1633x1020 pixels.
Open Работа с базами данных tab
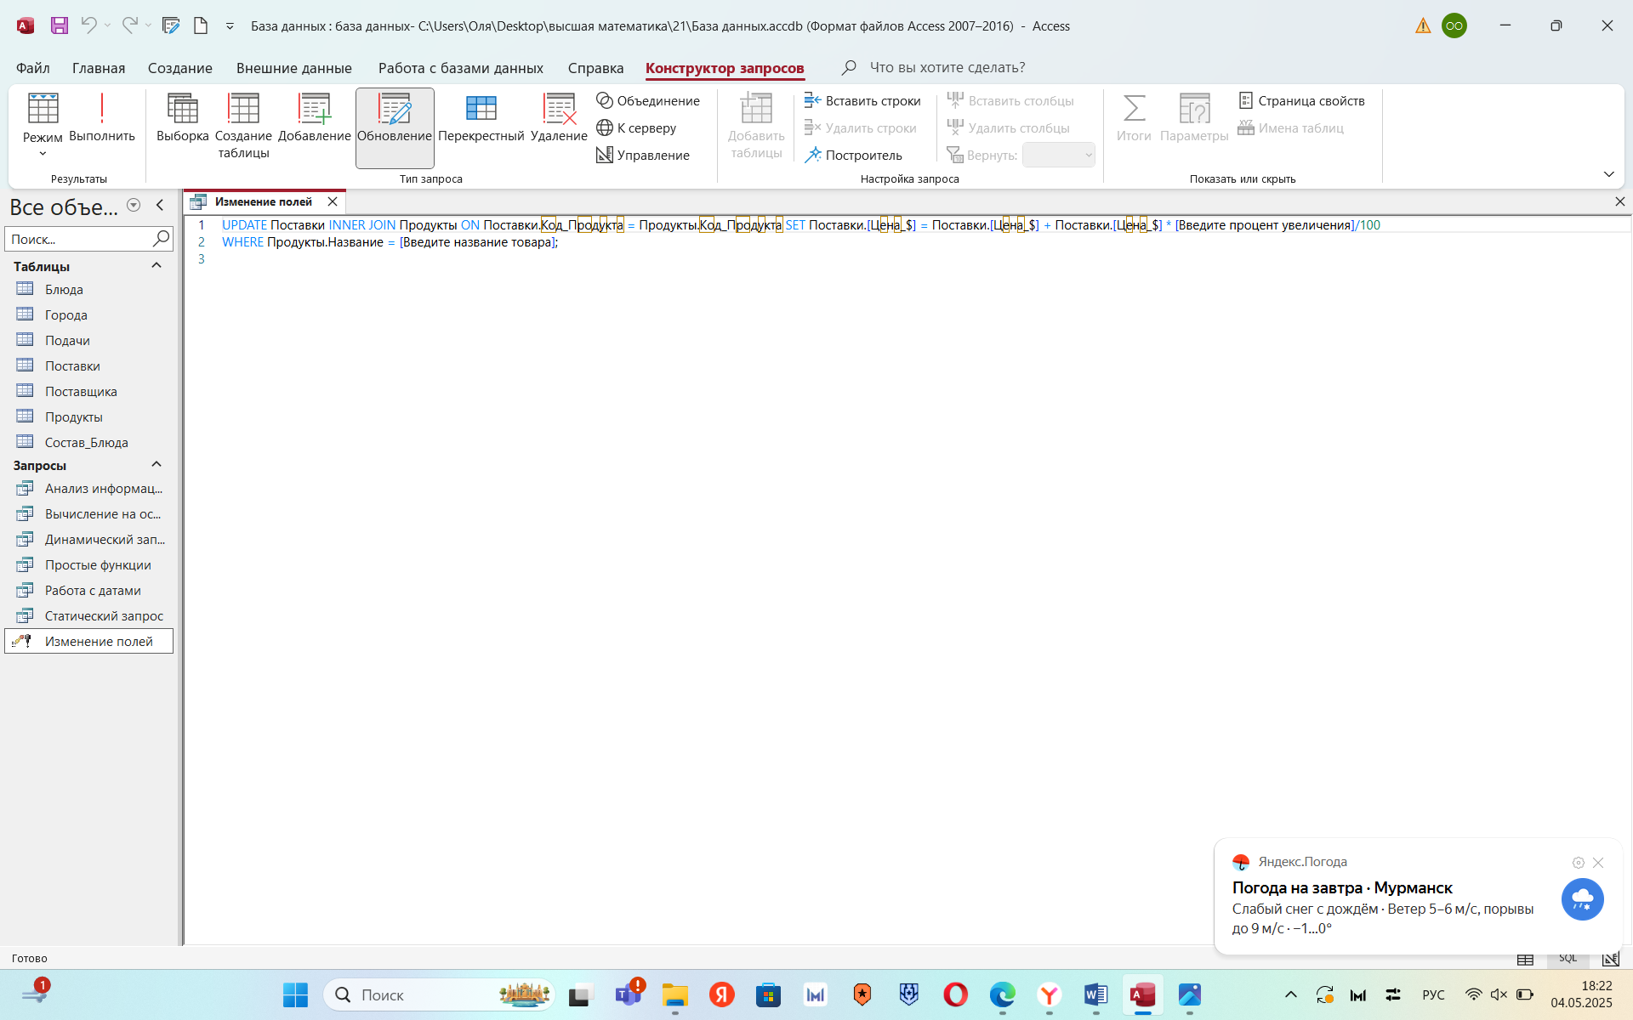pyautogui.click(x=461, y=68)
